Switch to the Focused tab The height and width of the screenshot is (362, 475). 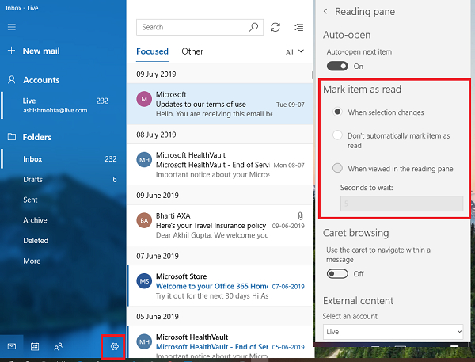[152, 51]
